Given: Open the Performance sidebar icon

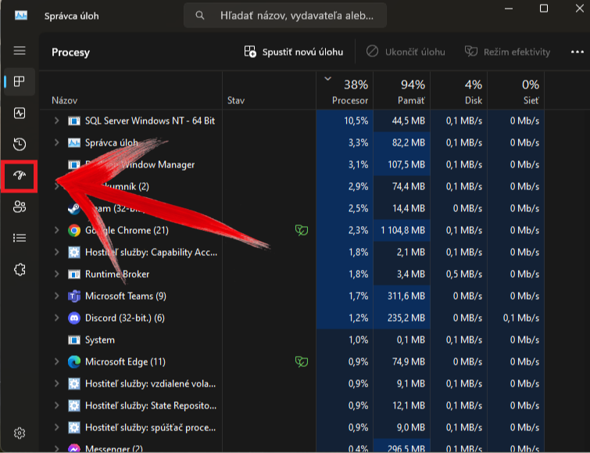Looking at the screenshot, I should [x=20, y=113].
